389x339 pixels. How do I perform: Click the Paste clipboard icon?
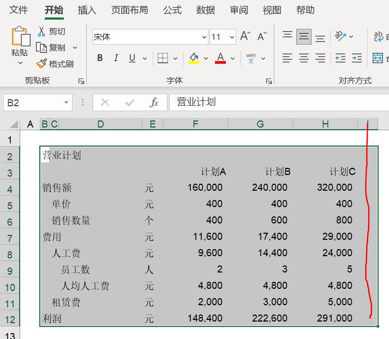tap(21, 36)
